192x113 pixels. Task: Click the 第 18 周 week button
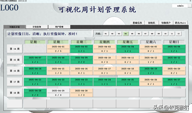pos(15,93)
